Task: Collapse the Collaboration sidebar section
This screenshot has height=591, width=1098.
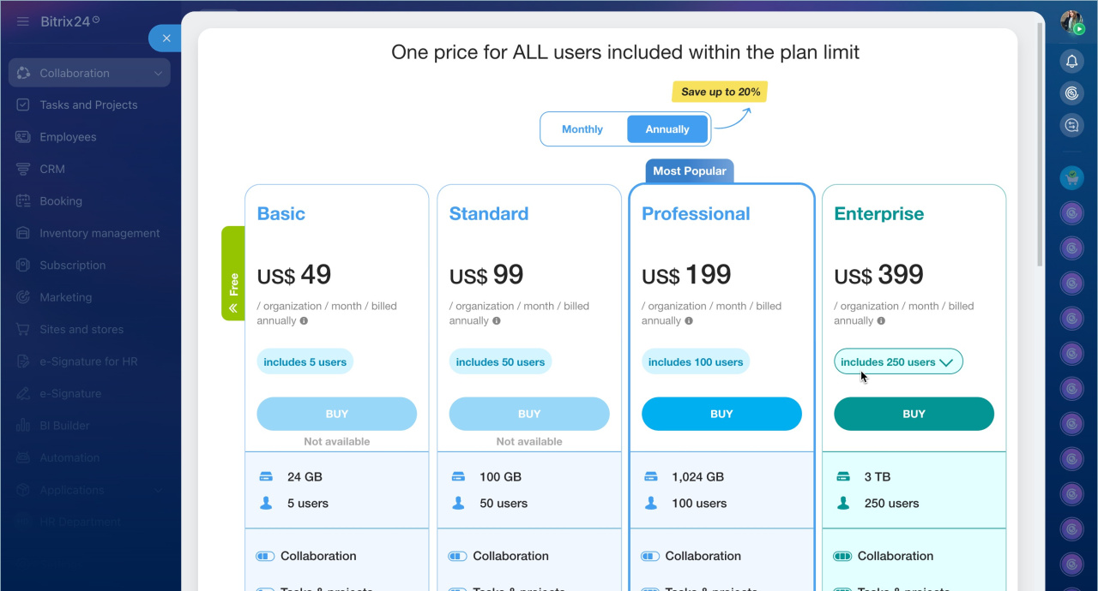Action: 158,74
